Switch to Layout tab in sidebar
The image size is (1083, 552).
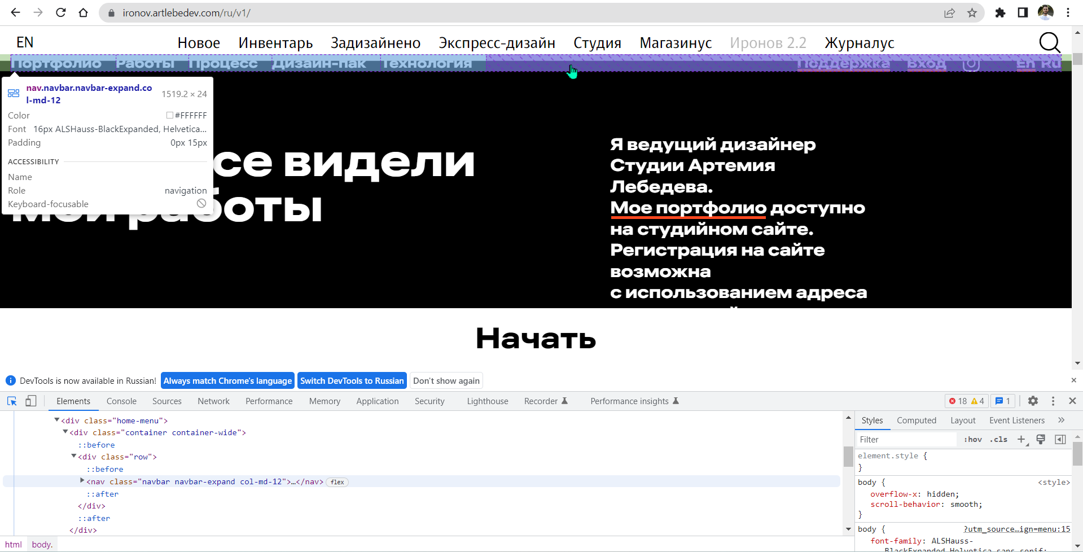[x=963, y=420]
